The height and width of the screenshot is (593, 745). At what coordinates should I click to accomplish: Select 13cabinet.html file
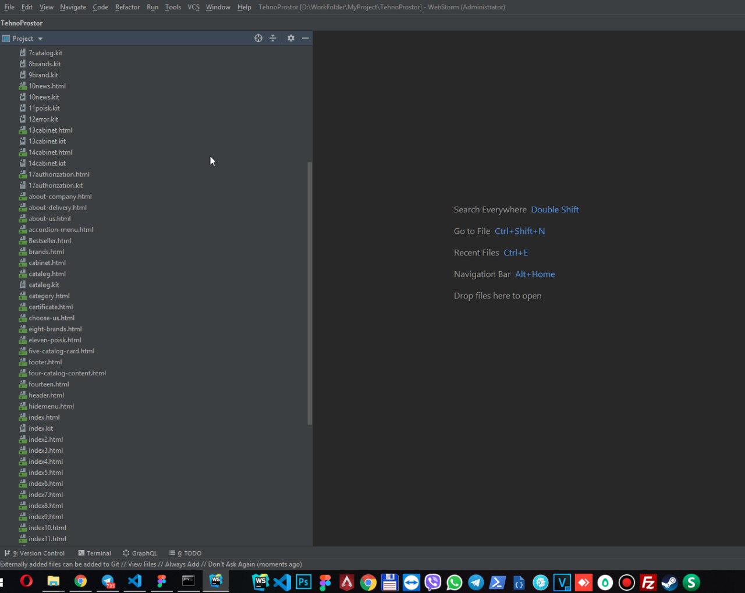pyautogui.click(x=51, y=130)
